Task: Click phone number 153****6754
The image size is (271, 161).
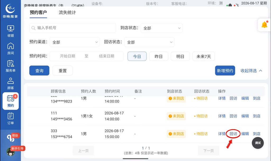Action: pyautogui.click(x=61, y=137)
